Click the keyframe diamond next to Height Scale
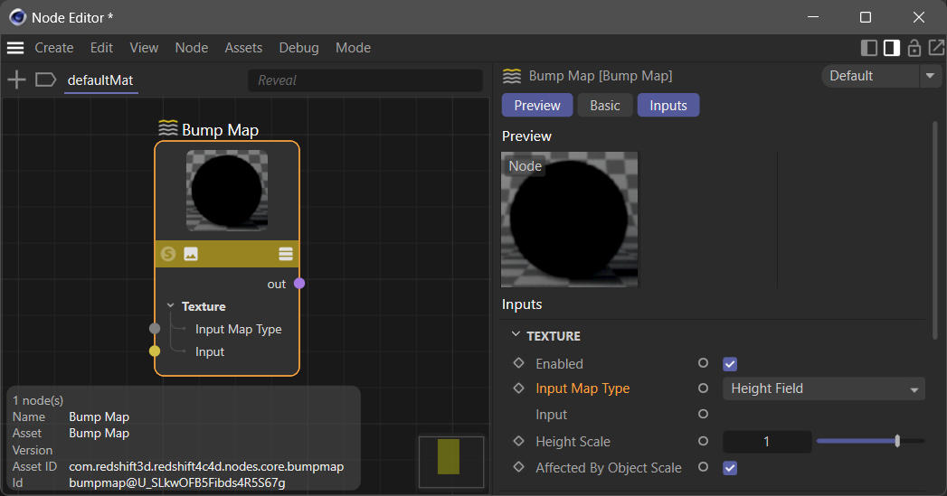The height and width of the screenshot is (496, 947). [518, 442]
